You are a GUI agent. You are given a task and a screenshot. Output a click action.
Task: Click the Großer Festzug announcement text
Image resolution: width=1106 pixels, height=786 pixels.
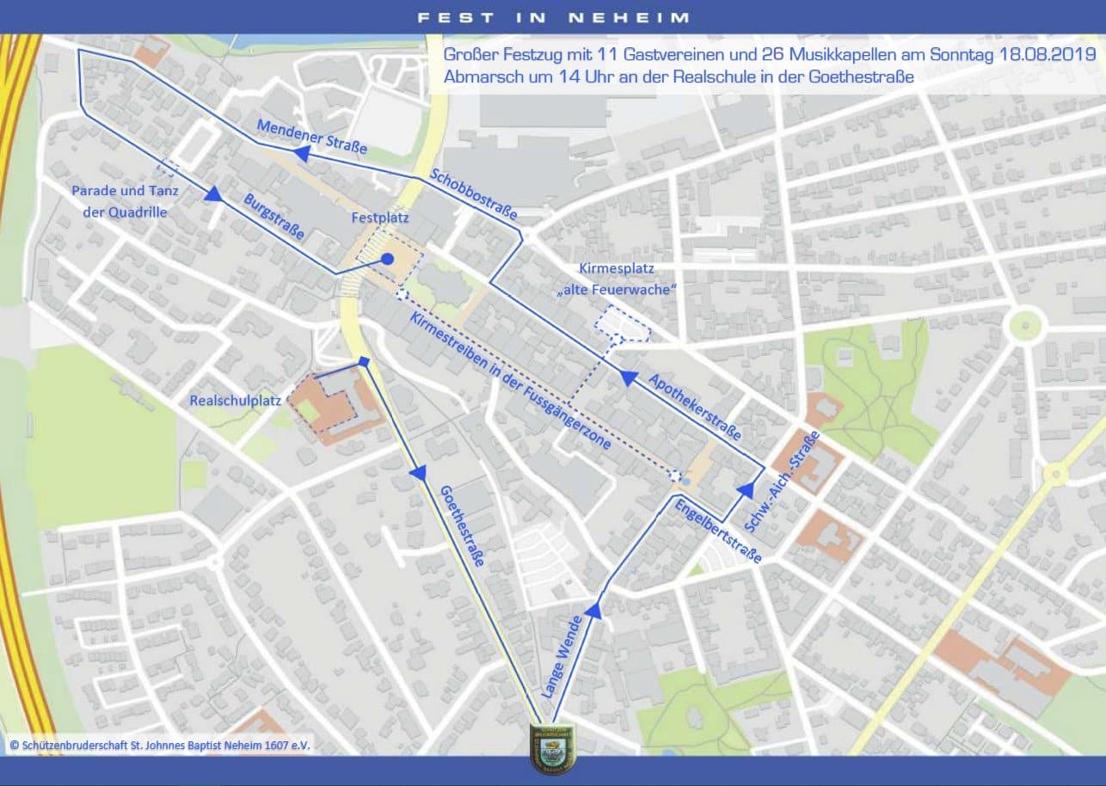coord(770,65)
